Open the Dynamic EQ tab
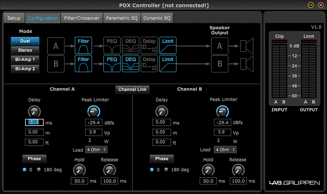The height and width of the screenshot is (194, 327). click(x=157, y=18)
